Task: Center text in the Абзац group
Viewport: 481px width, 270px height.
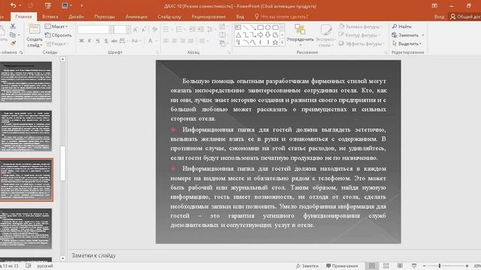Action: coord(174,40)
